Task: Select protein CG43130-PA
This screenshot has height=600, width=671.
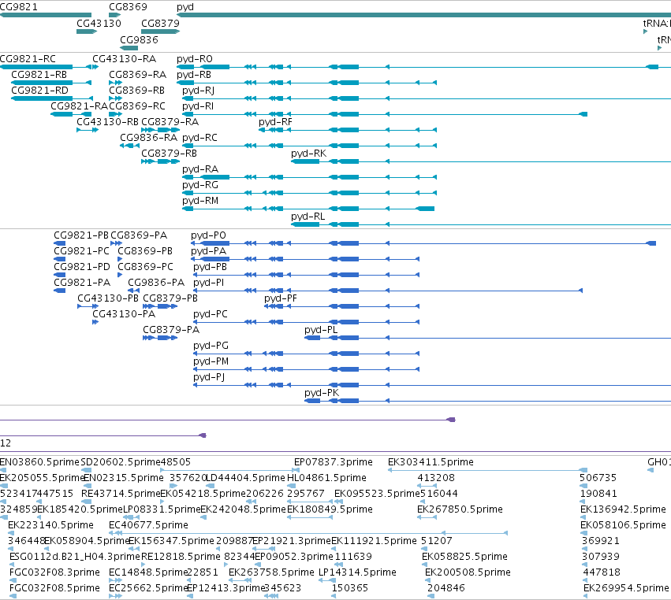Action: click(124, 314)
